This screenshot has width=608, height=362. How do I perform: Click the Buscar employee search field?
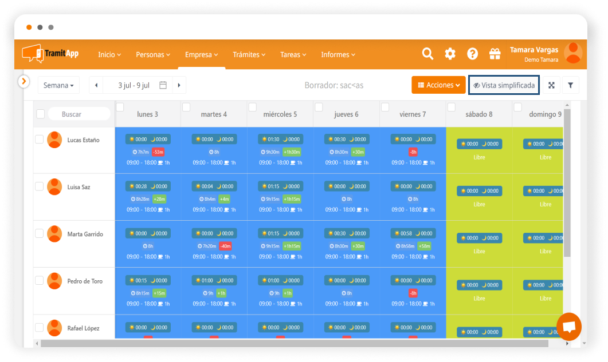(79, 114)
